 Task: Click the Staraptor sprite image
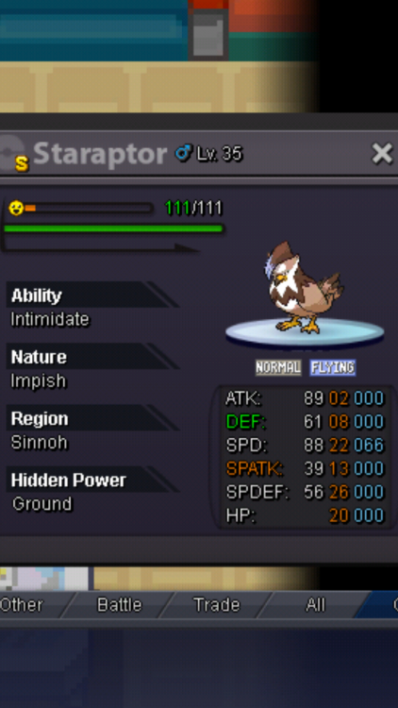(x=304, y=288)
